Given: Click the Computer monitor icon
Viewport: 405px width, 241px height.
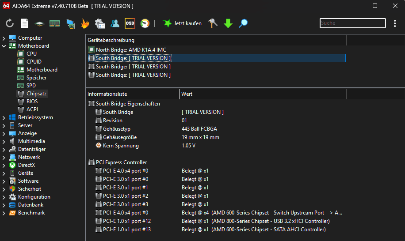Looking at the screenshot, I should 12,38.
